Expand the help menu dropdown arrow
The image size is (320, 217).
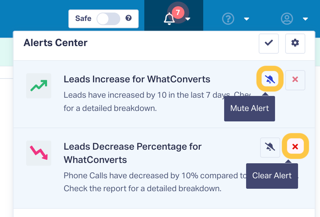pyautogui.click(x=246, y=19)
